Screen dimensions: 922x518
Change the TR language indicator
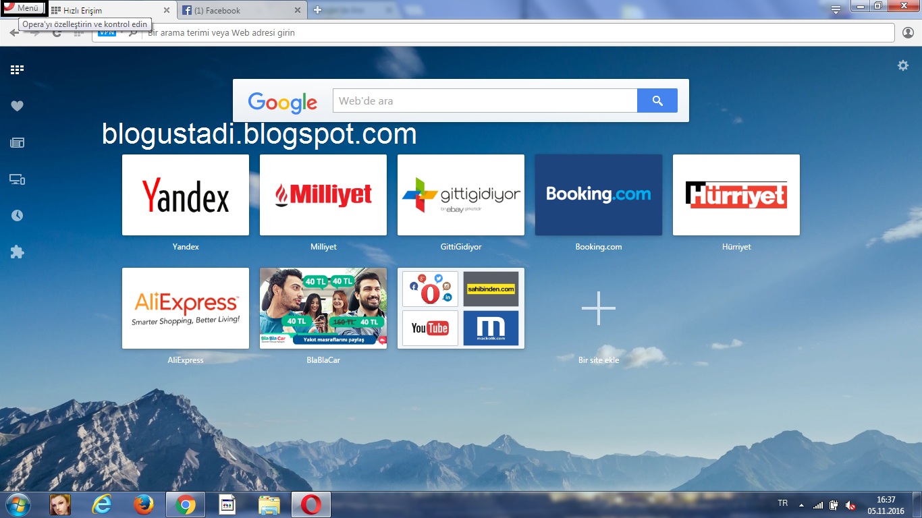[x=783, y=503]
